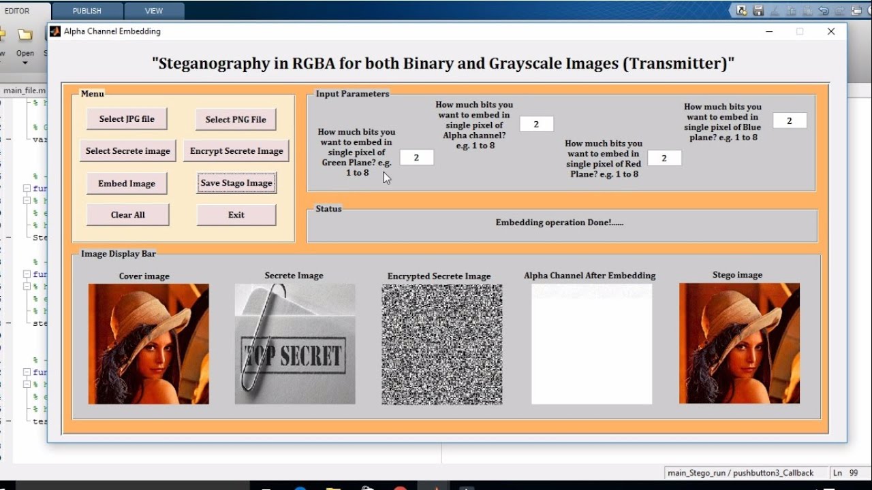The width and height of the screenshot is (872, 490).
Task: Click the Red Plane bits question label
Action: (x=604, y=159)
